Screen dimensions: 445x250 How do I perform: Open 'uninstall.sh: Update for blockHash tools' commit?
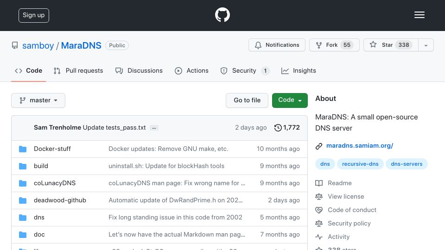[x=166, y=166]
